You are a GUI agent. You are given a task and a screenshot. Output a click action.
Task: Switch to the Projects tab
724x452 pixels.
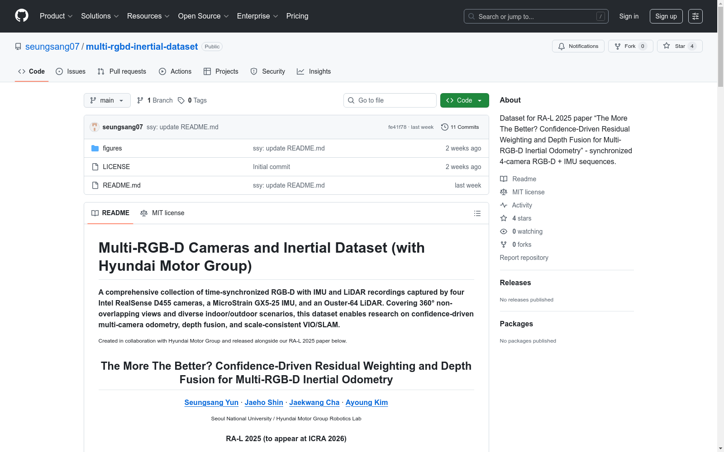221,71
